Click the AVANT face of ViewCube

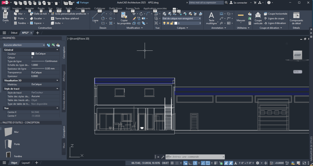(x=297, y=55)
